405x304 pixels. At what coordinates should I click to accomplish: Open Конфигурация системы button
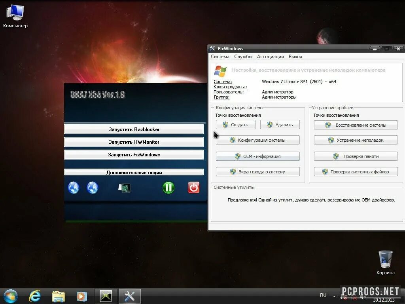pos(258,140)
